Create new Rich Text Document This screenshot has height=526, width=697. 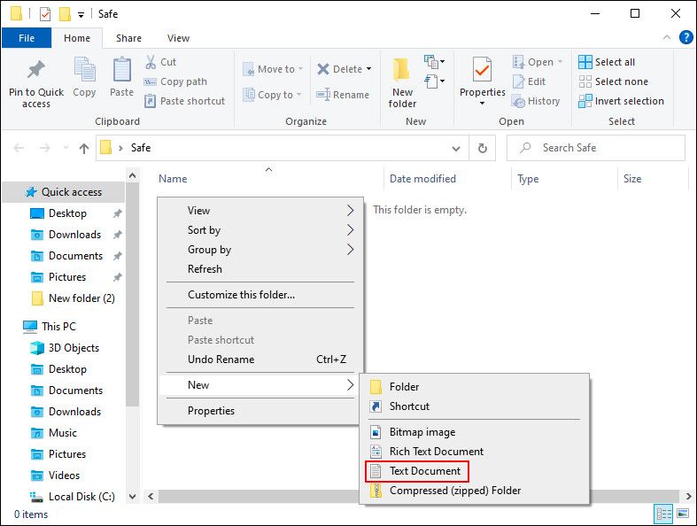pos(475,452)
